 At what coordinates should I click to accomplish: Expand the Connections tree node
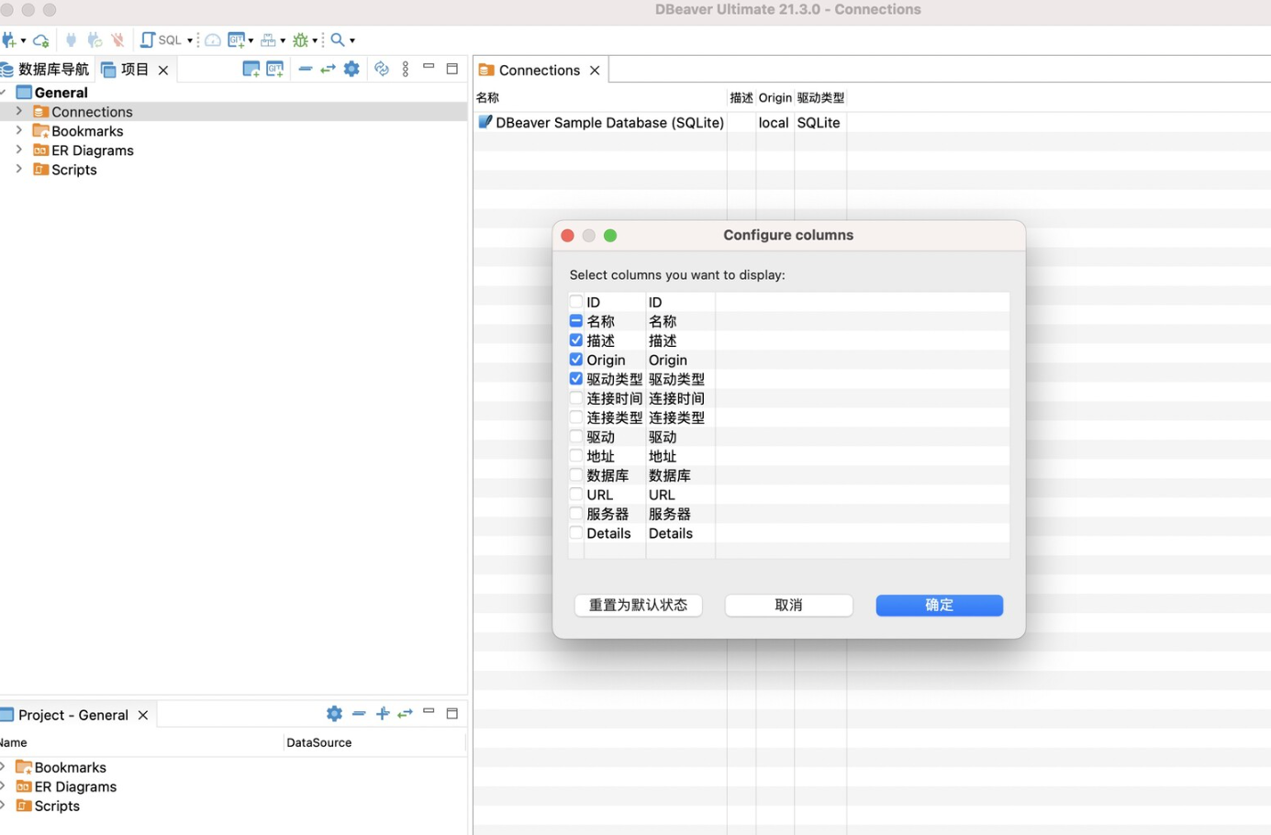pos(18,111)
